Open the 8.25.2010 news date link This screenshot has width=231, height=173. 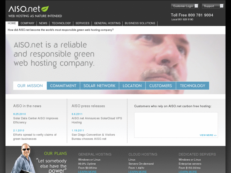19,114
